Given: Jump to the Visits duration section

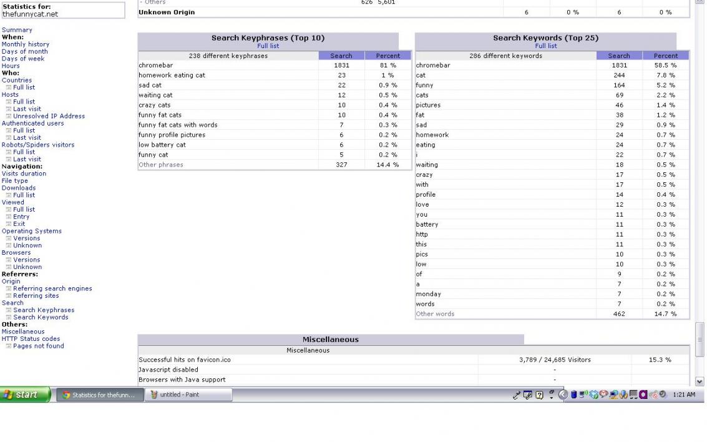Looking at the screenshot, I should pos(24,174).
